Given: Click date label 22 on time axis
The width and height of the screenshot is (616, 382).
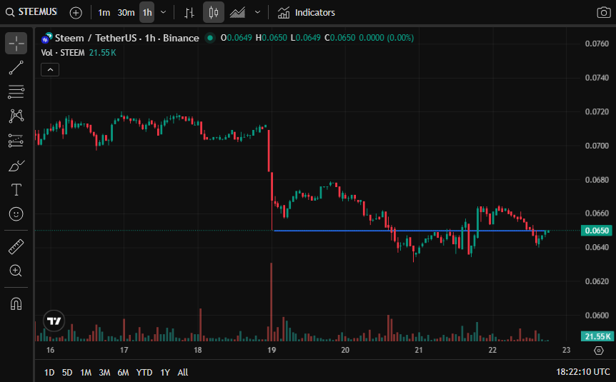Looking at the screenshot, I should click(x=492, y=350).
